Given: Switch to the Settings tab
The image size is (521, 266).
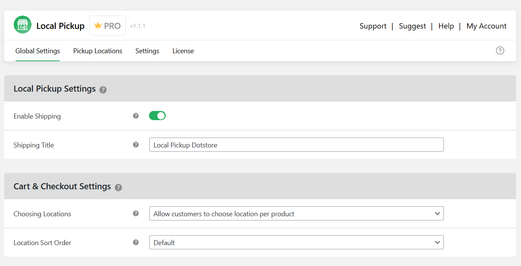Looking at the screenshot, I should (147, 51).
